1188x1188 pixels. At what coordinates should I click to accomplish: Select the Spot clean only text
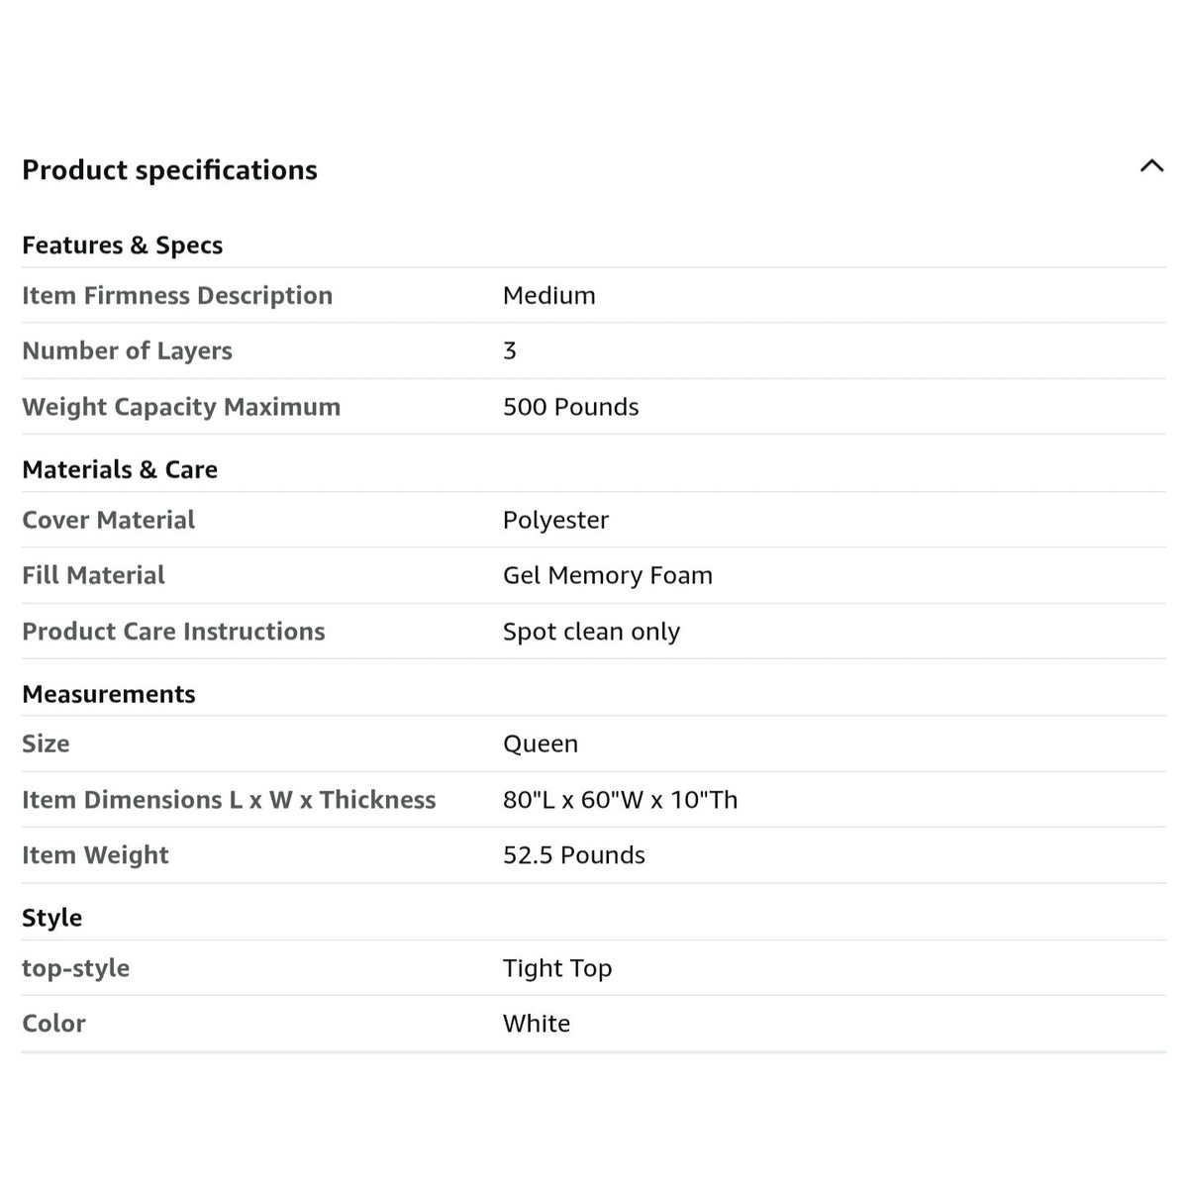[x=591, y=632]
